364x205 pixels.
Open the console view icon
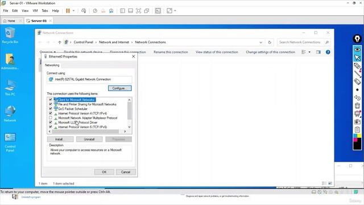click(x=158, y=11)
